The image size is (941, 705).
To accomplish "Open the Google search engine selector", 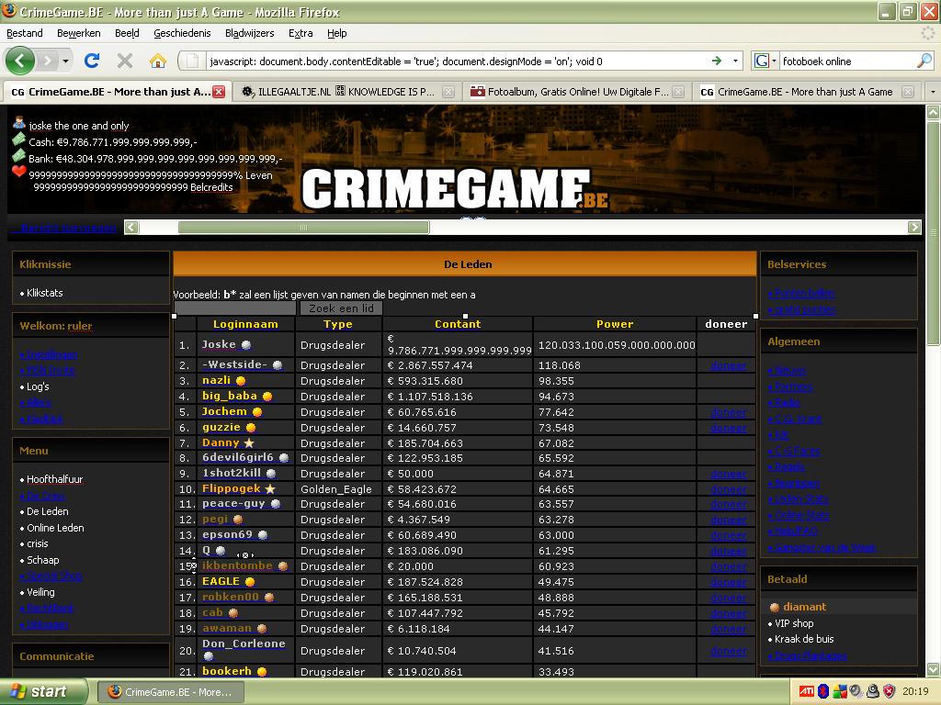I will (765, 61).
